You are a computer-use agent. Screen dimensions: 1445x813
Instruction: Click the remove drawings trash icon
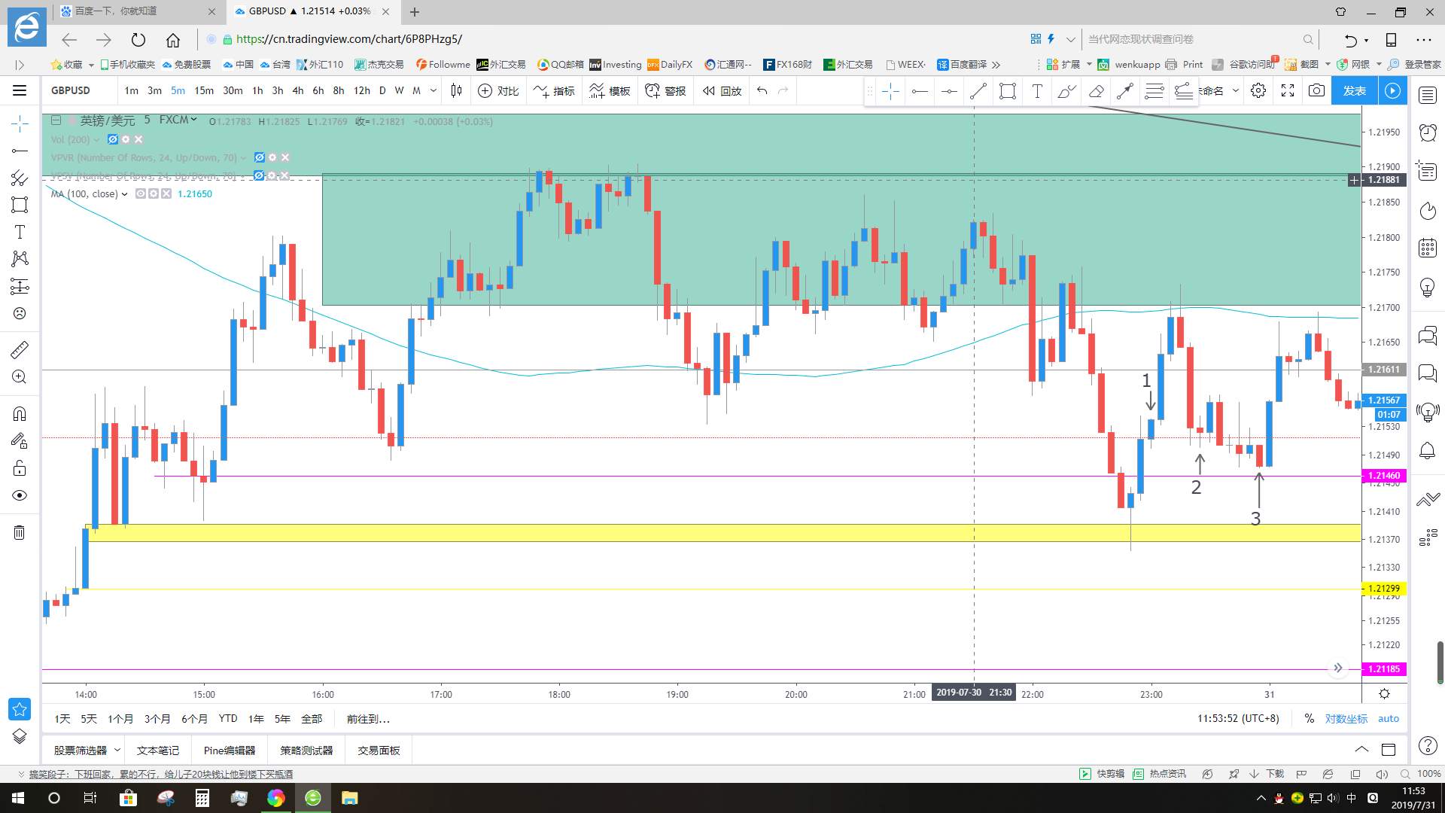click(x=20, y=533)
